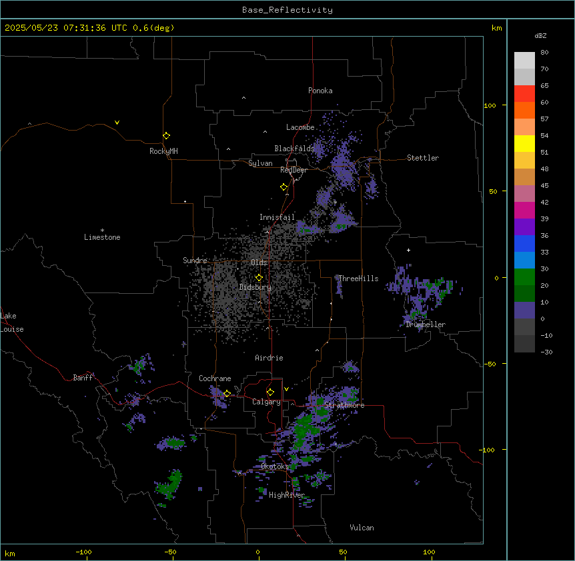Select the yellow diamond marker between Olds and Didsbury
This screenshot has width=575, height=561.
click(x=259, y=278)
